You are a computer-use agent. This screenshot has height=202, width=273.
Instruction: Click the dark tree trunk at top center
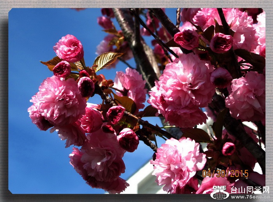[x=135, y=43]
